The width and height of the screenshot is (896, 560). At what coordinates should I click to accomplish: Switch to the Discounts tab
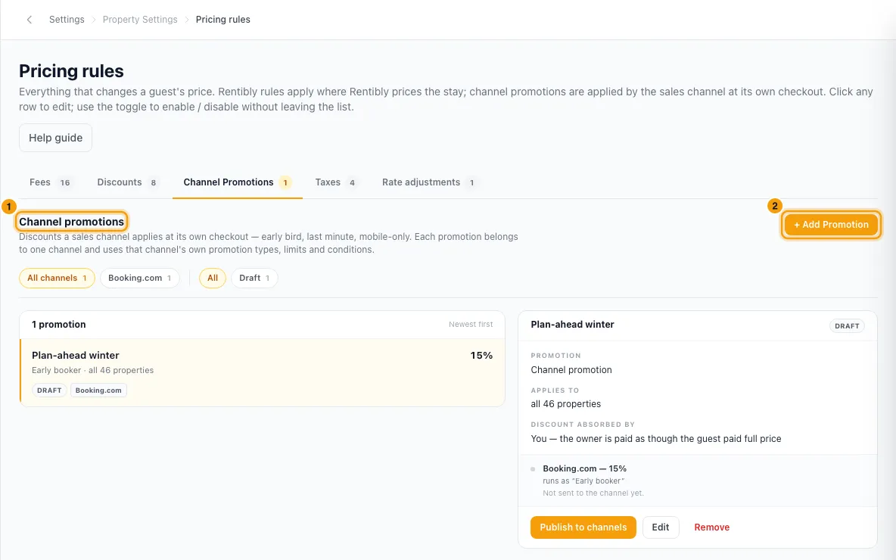click(127, 182)
